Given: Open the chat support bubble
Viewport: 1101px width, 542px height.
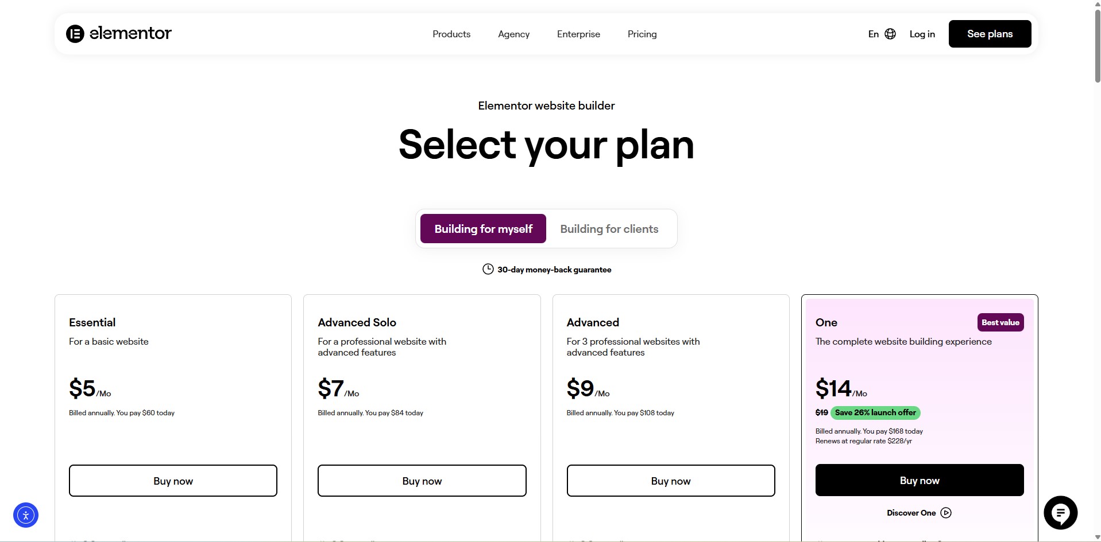Looking at the screenshot, I should (x=1060, y=513).
